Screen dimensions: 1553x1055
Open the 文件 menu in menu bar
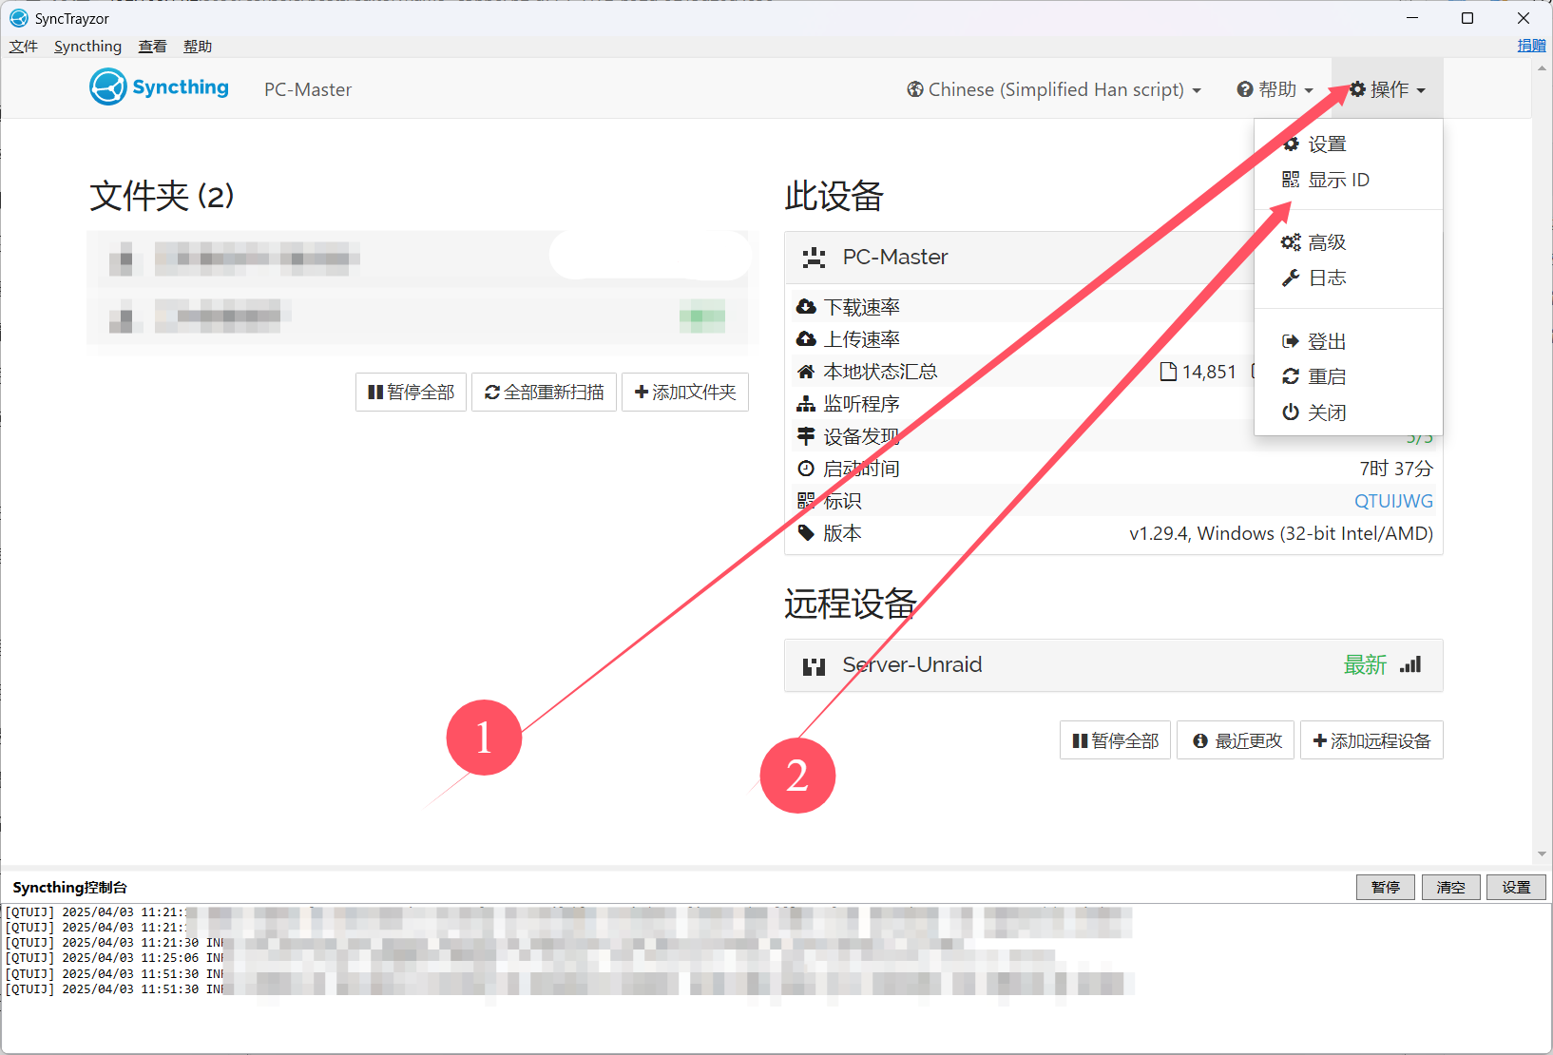[x=24, y=47]
